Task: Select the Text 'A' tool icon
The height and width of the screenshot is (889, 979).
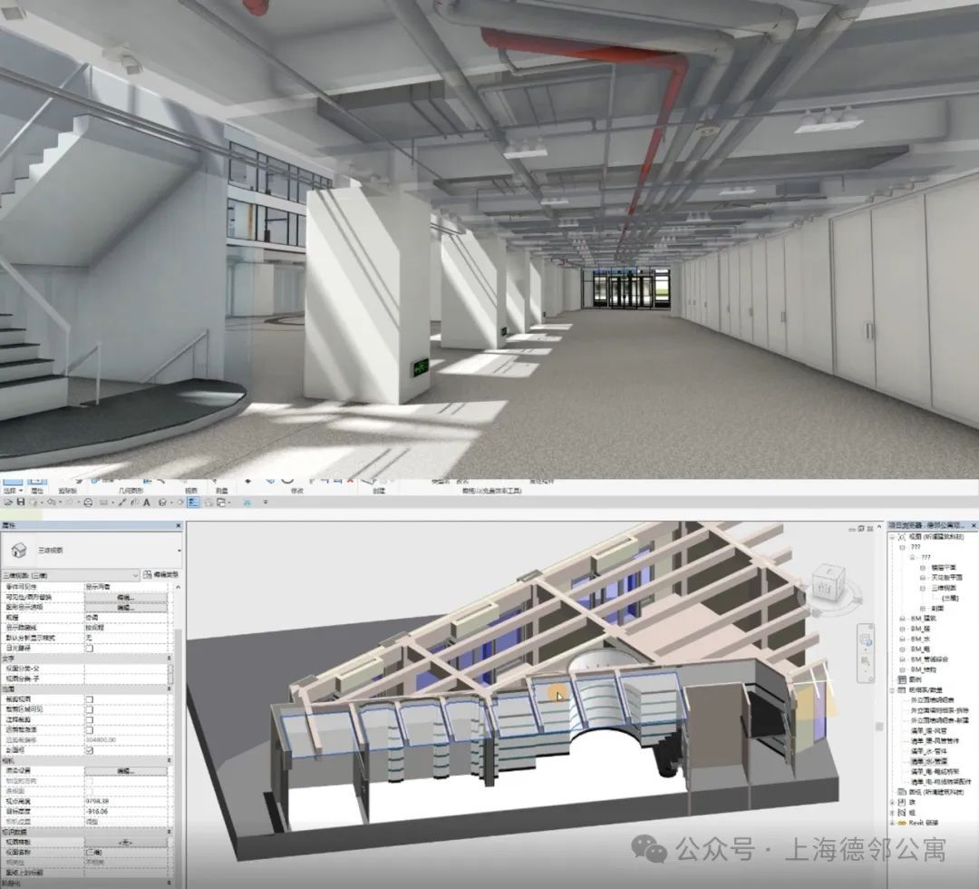Action: point(147,503)
